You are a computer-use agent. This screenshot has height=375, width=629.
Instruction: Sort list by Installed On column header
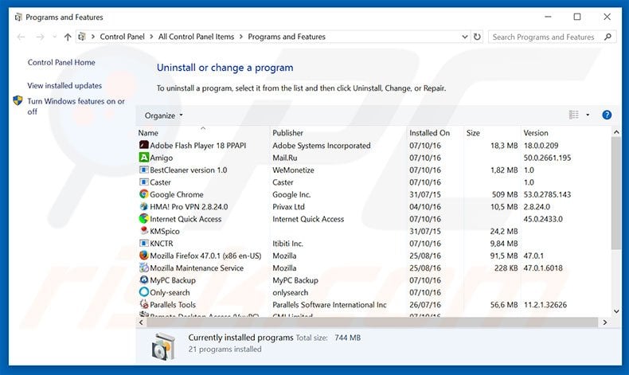pos(435,133)
